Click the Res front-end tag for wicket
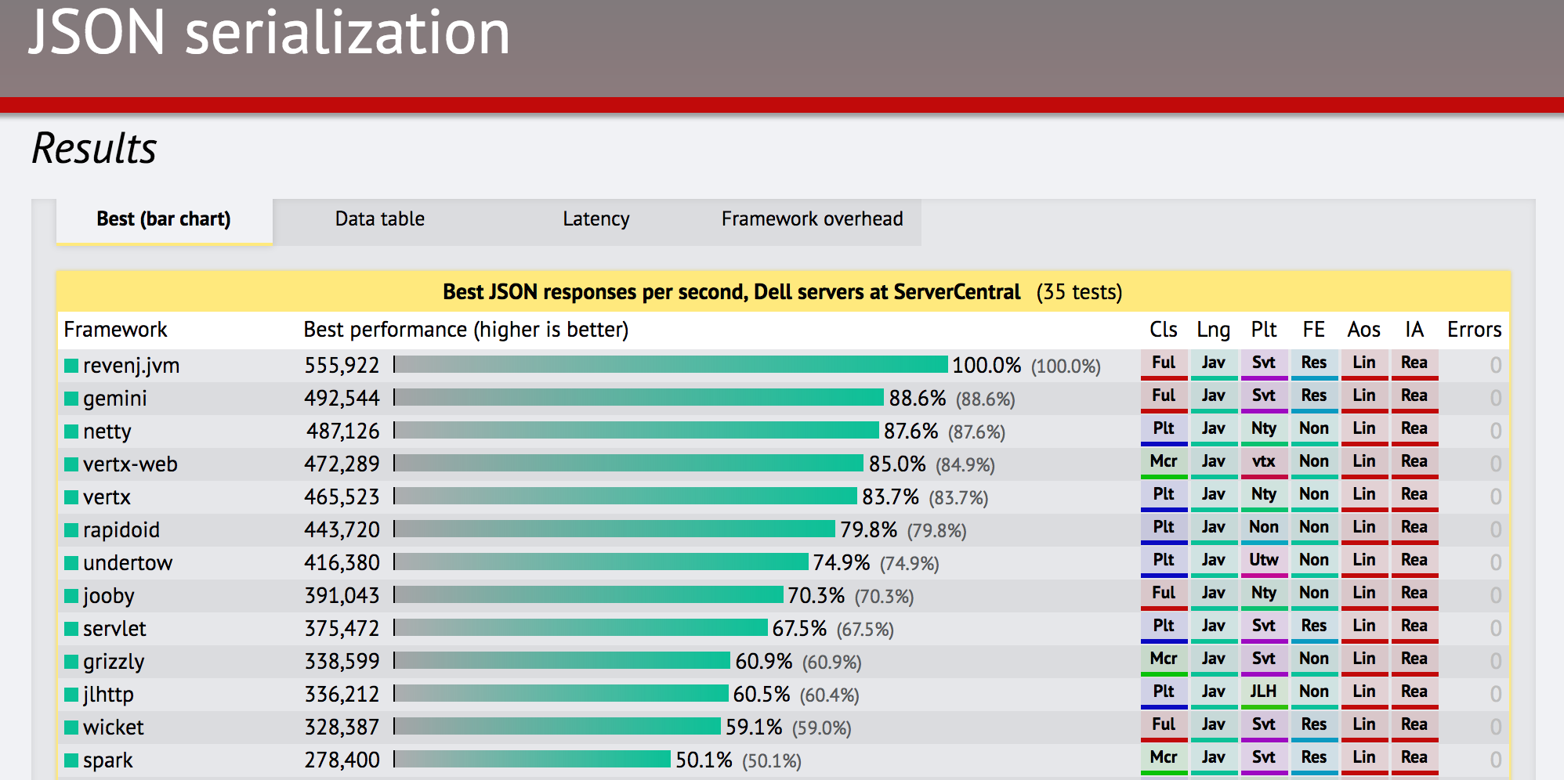Viewport: 1564px width, 780px height. (1313, 725)
